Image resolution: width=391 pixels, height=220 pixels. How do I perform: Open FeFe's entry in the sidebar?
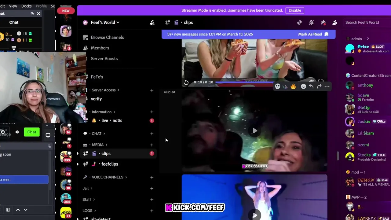coord(97,77)
